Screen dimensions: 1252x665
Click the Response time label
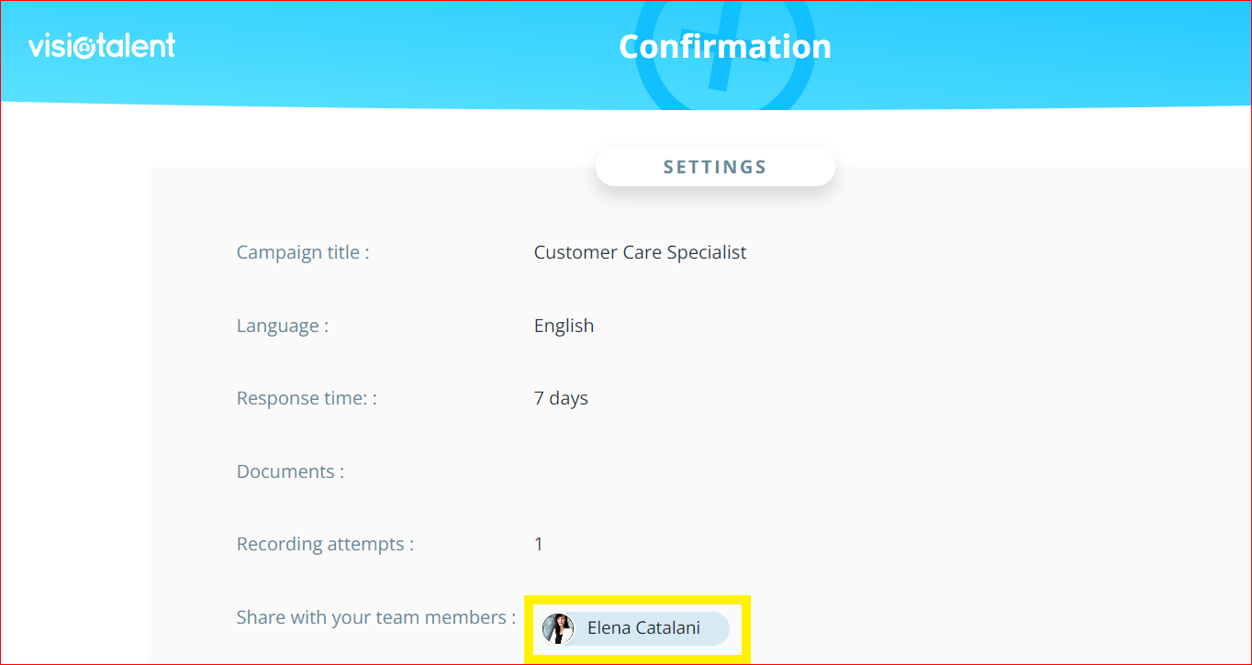click(x=307, y=398)
